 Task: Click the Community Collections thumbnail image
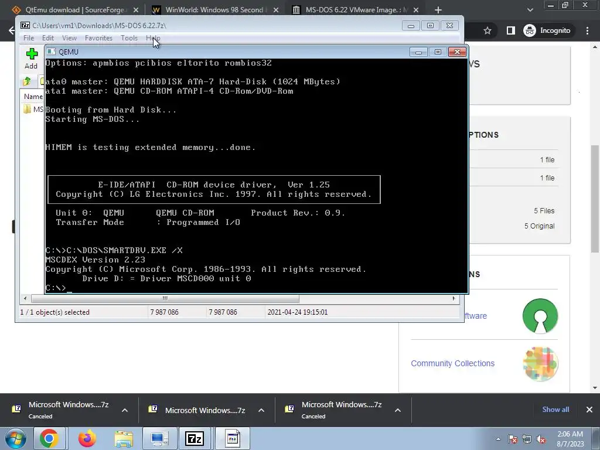(540, 363)
